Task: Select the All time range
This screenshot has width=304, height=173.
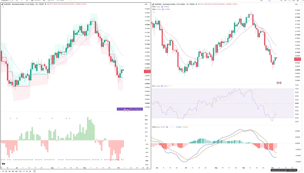Action: point(30,171)
